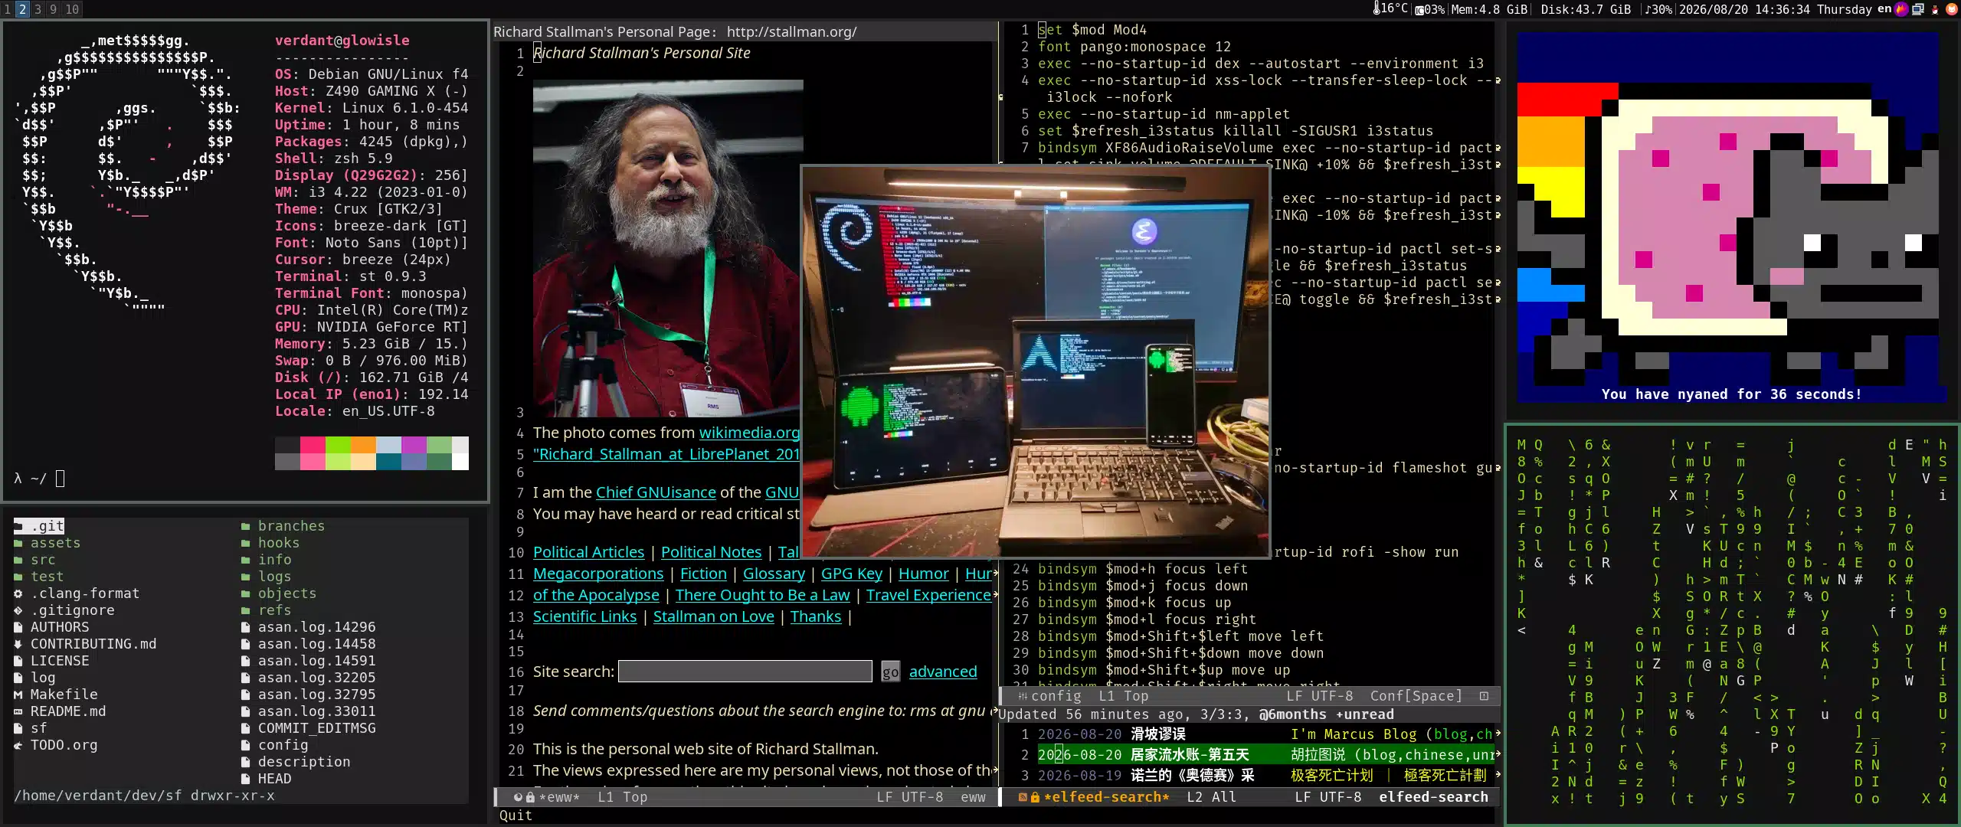Click the Disk:43.7 GiB status entry
This screenshot has width=1961, height=827.
(1585, 9)
